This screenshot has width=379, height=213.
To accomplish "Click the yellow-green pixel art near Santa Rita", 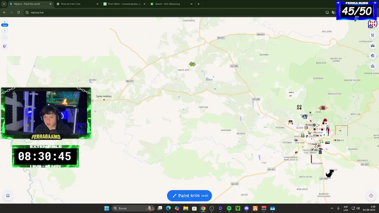I will pyautogui.click(x=192, y=64).
